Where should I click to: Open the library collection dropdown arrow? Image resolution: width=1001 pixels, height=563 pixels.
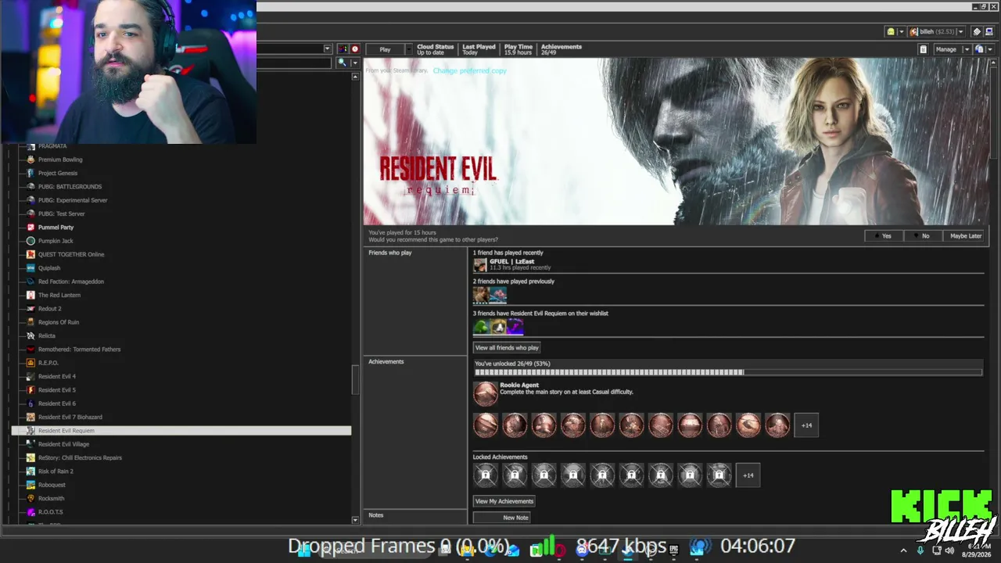(x=327, y=48)
